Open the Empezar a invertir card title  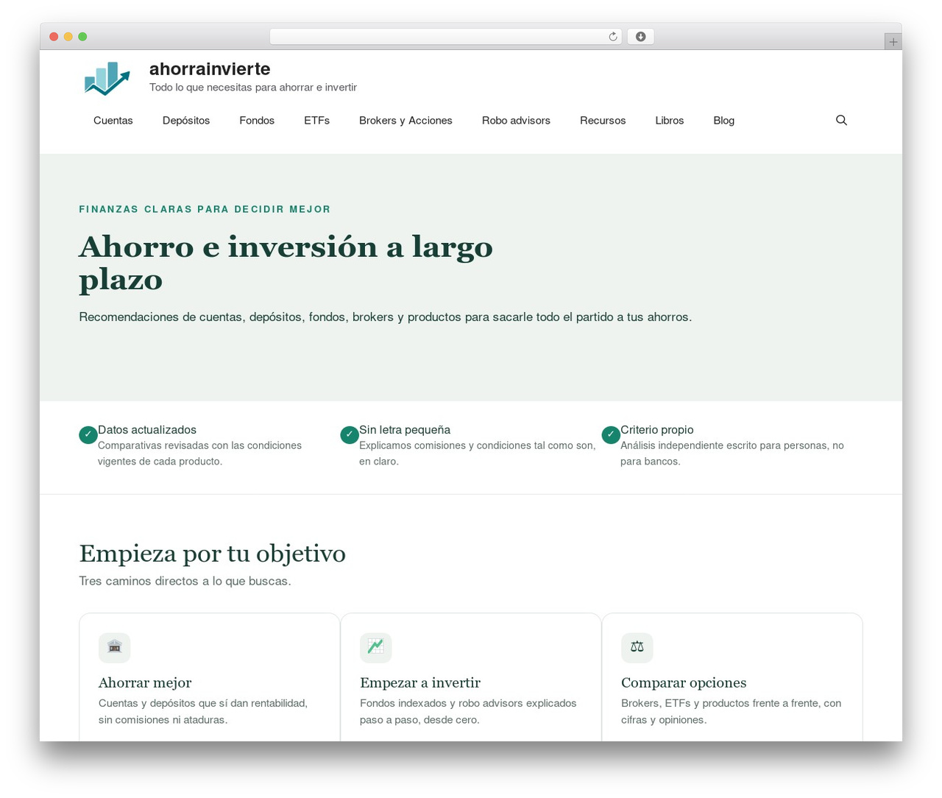(x=420, y=682)
